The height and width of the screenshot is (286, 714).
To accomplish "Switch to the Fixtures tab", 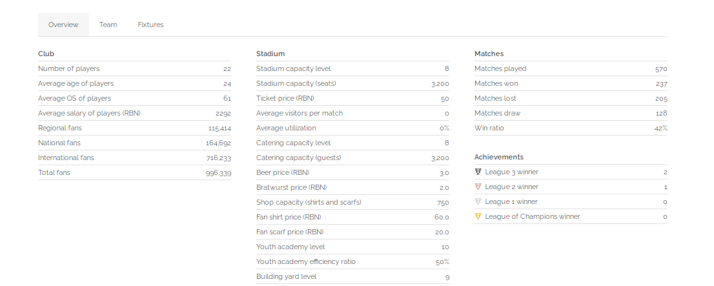I will pos(150,25).
